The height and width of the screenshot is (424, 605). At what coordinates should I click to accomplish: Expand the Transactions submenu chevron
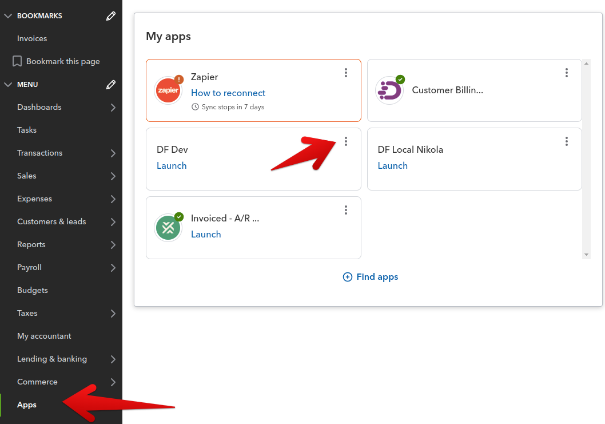click(x=113, y=153)
